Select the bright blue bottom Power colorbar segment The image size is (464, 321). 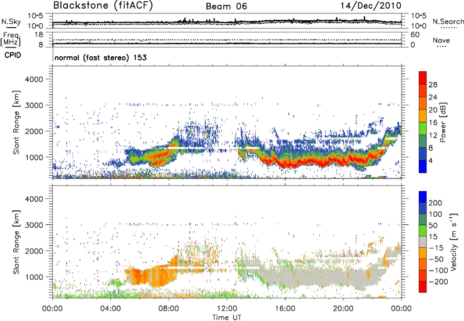pos(423,166)
